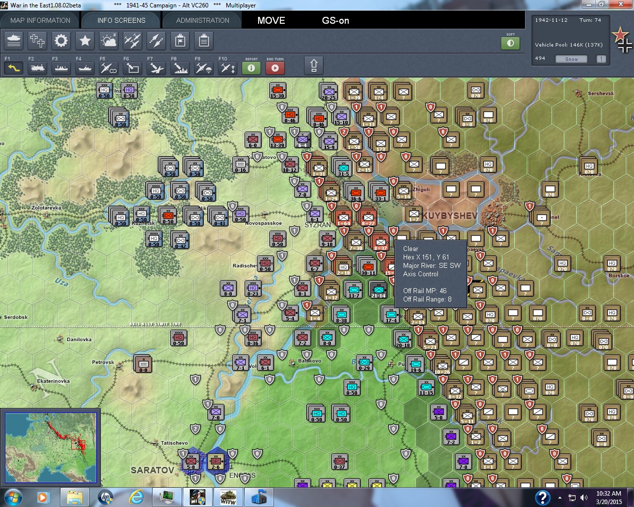Image resolution: width=634 pixels, height=507 pixels.
Task: Select F6 bomb unit mode
Action: coord(133,68)
